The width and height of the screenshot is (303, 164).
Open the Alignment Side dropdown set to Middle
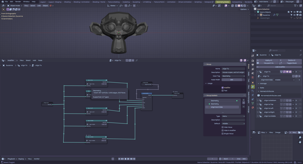tap(284, 80)
